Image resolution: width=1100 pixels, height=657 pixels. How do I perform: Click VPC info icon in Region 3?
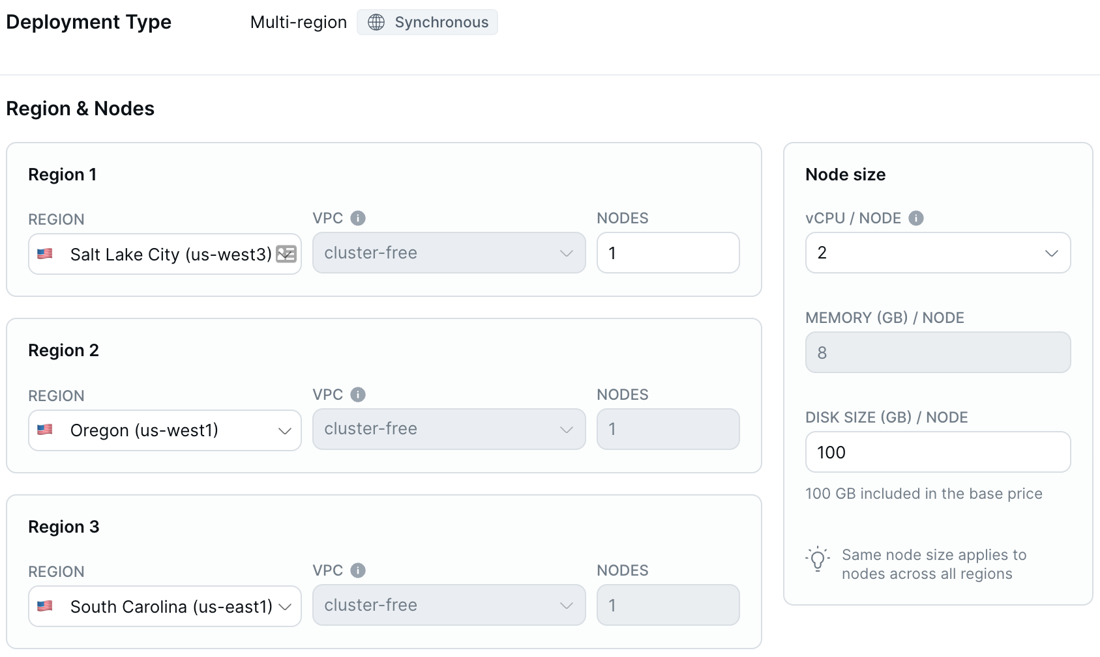(358, 570)
